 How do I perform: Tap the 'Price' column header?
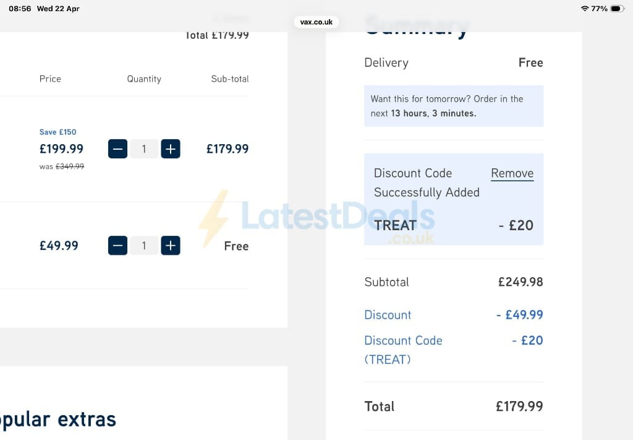[50, 79]
